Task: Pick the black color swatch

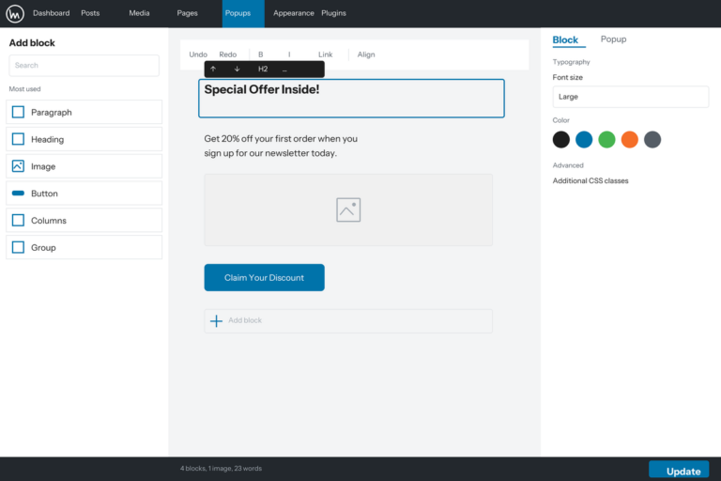Action: point(561,139)
